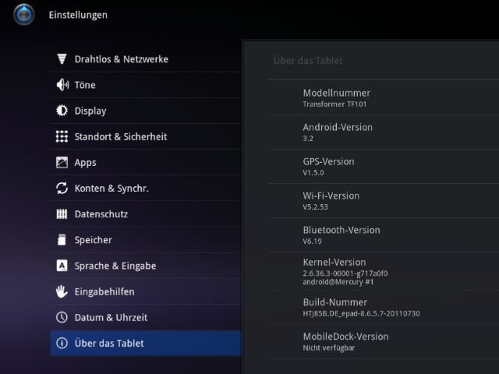Image resolution: width=499 pixels, height=374 pixels.
Task: Select the Über das Tablet menu entry
Action: [x=146, y=343]
